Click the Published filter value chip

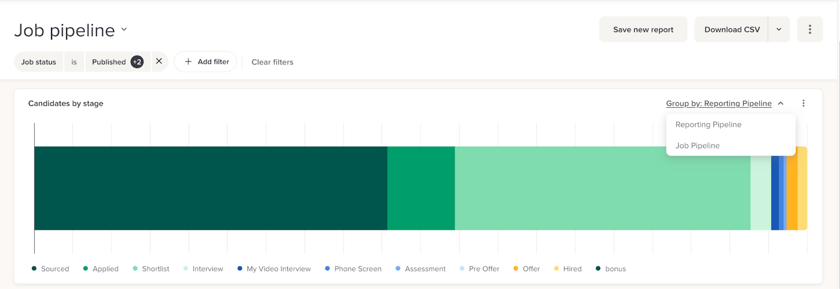[109, 62]
